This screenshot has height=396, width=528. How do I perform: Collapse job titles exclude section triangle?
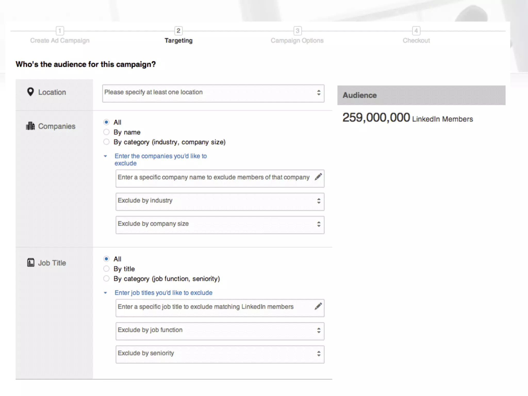(105, 293)
